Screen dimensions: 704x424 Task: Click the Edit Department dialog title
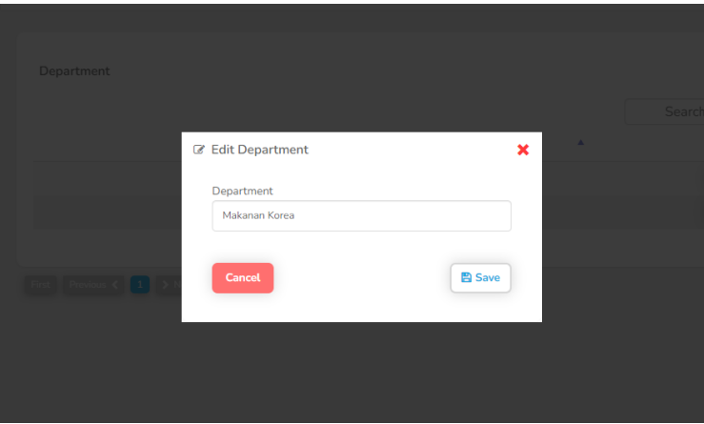point(259,150)
